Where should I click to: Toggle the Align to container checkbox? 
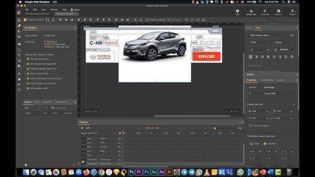[x=148, y=20]
